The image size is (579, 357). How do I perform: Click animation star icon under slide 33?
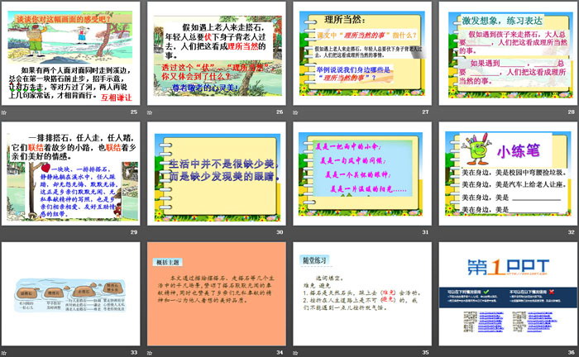coord(4,353)
